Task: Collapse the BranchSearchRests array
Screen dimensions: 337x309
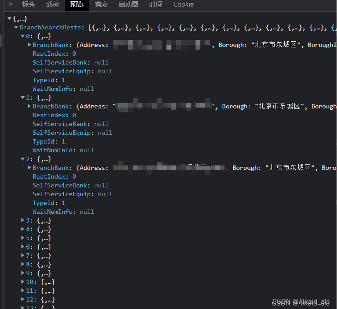Action: click(x=16, y=27)
